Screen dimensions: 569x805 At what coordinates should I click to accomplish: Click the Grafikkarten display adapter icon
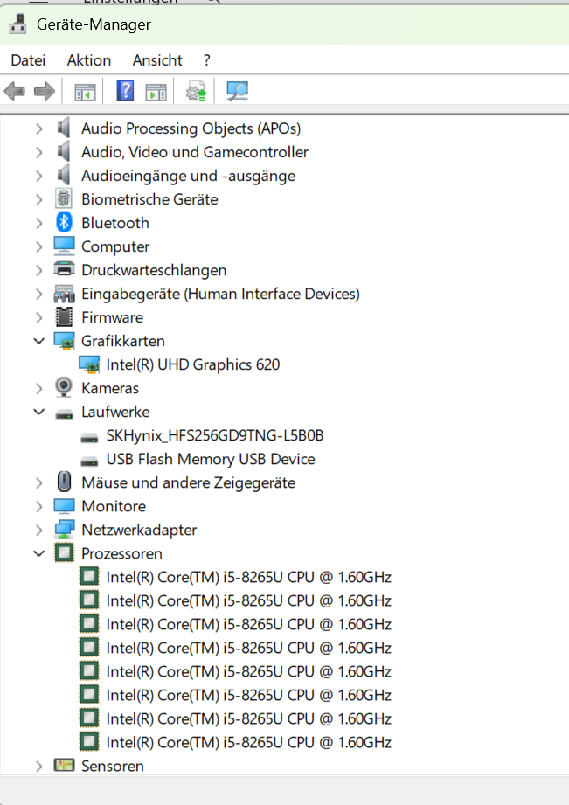(x=64, y=341)
